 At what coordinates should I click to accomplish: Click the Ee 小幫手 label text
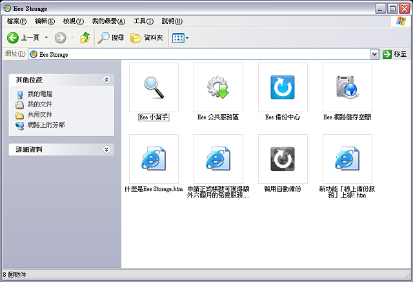[x=154, y=117]
